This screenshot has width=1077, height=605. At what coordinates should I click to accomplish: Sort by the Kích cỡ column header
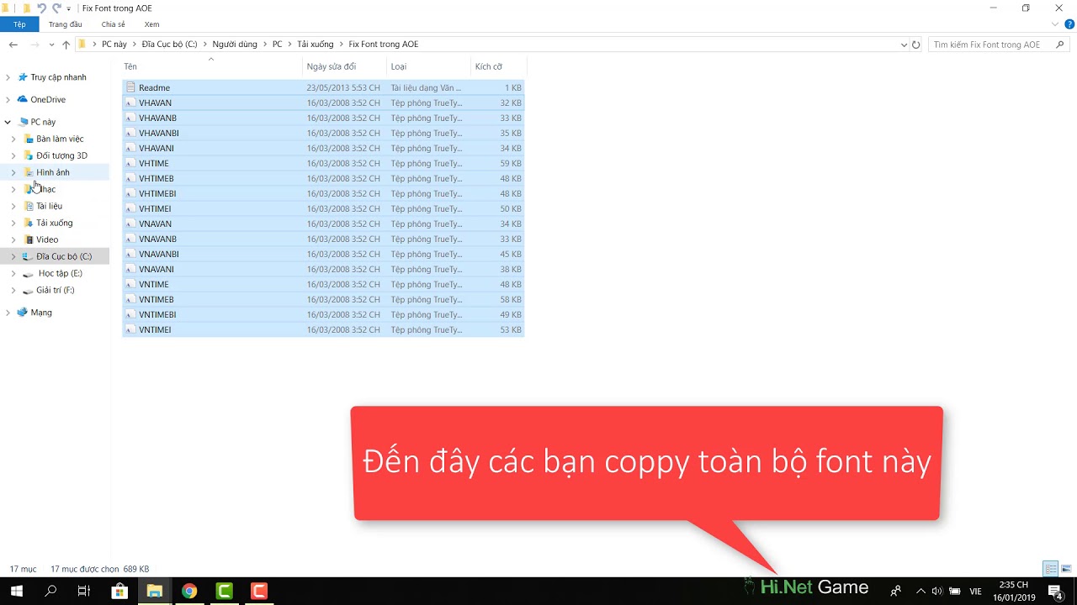499,66
